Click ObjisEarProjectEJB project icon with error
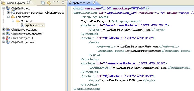Viewport: 194px width, 91px height. click(x=8, y=38)
